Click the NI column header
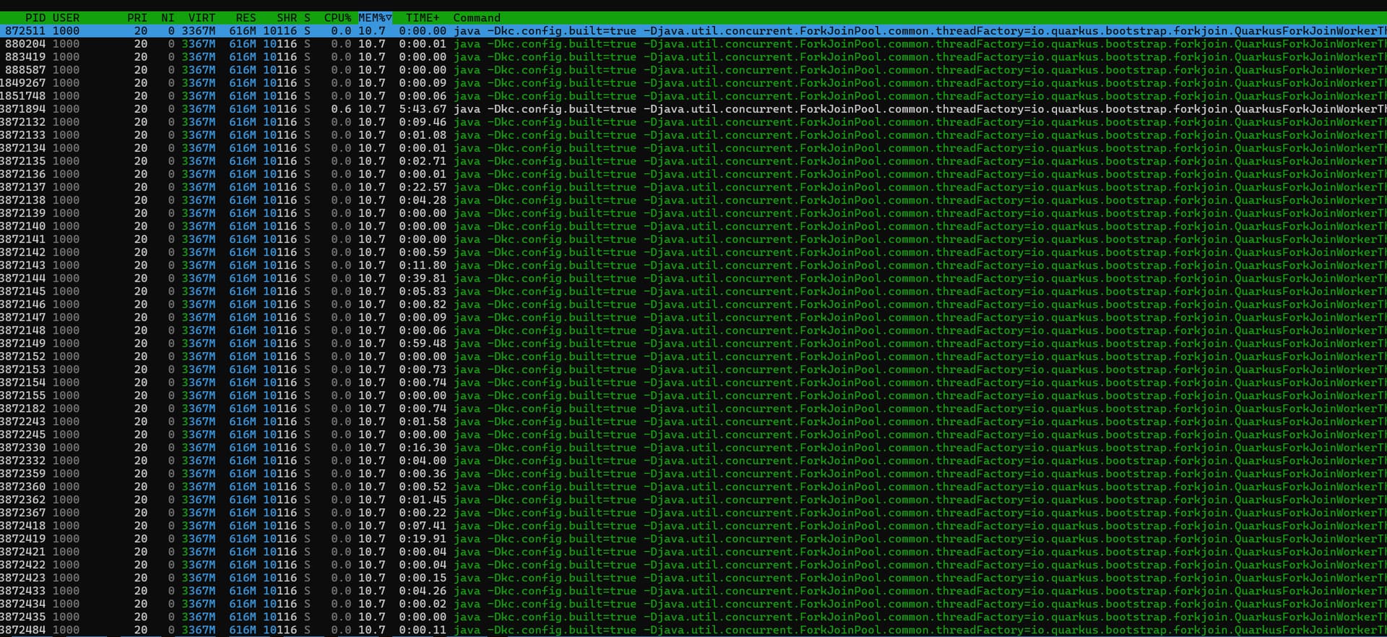This screenshot has height=637, width=1387. coord(168,17)
